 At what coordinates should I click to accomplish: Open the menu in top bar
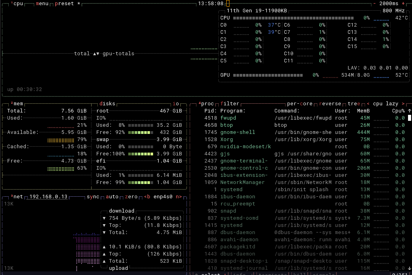point(42,4)
